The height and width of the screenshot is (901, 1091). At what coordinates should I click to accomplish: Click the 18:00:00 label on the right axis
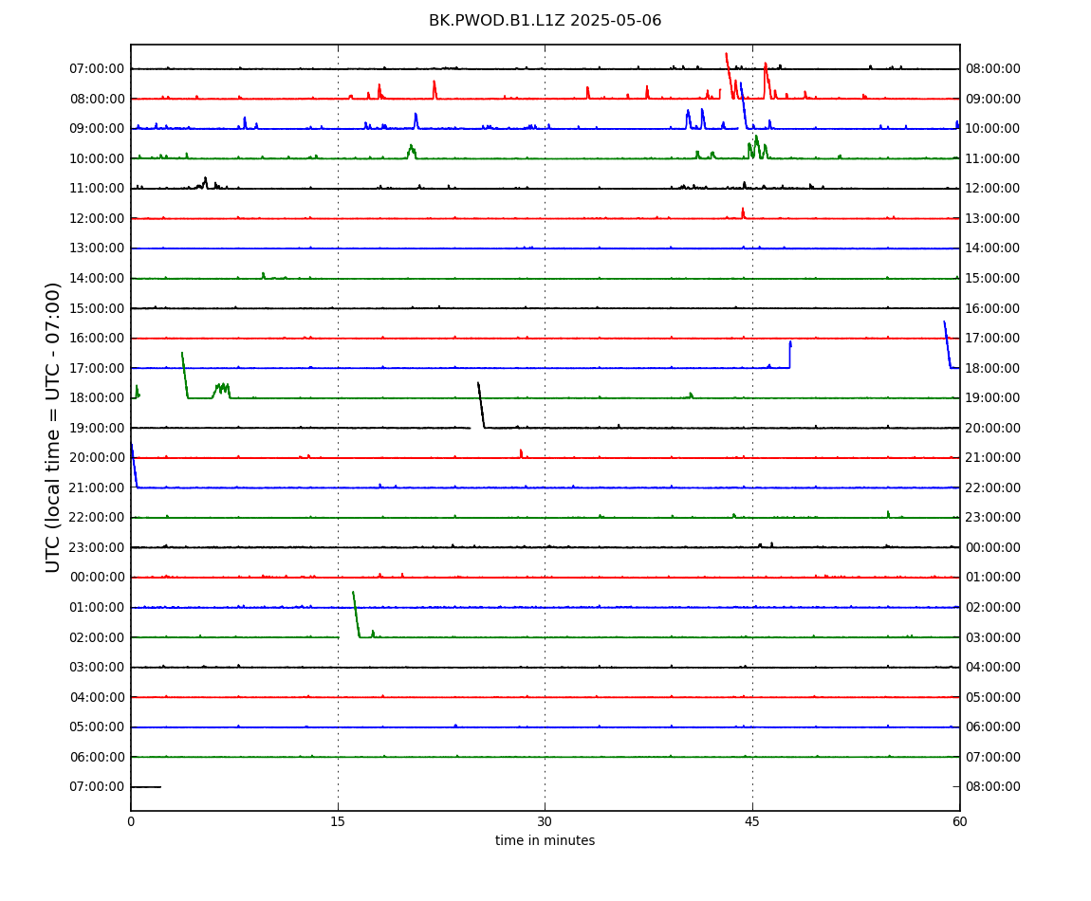pos(993,368)
